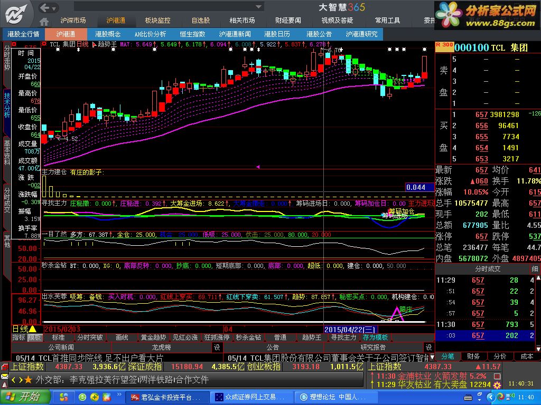Viewport: 541px width, 405px height.
Task: Switch to the 沪港通研究 tab
Action: (361, 34)
